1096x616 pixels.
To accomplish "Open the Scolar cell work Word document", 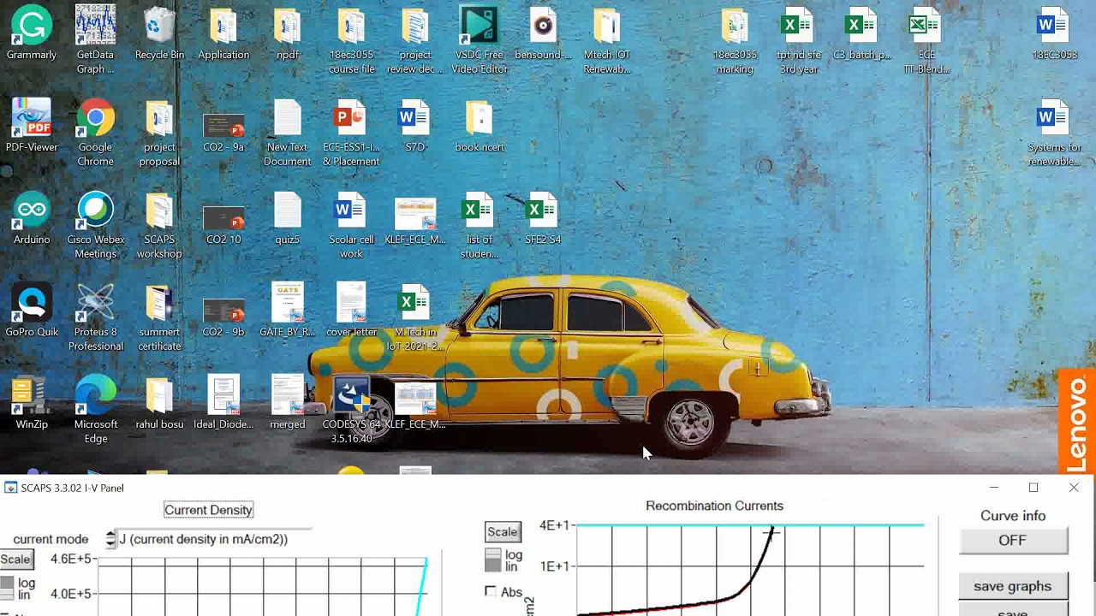I will [x=351, y=225].
